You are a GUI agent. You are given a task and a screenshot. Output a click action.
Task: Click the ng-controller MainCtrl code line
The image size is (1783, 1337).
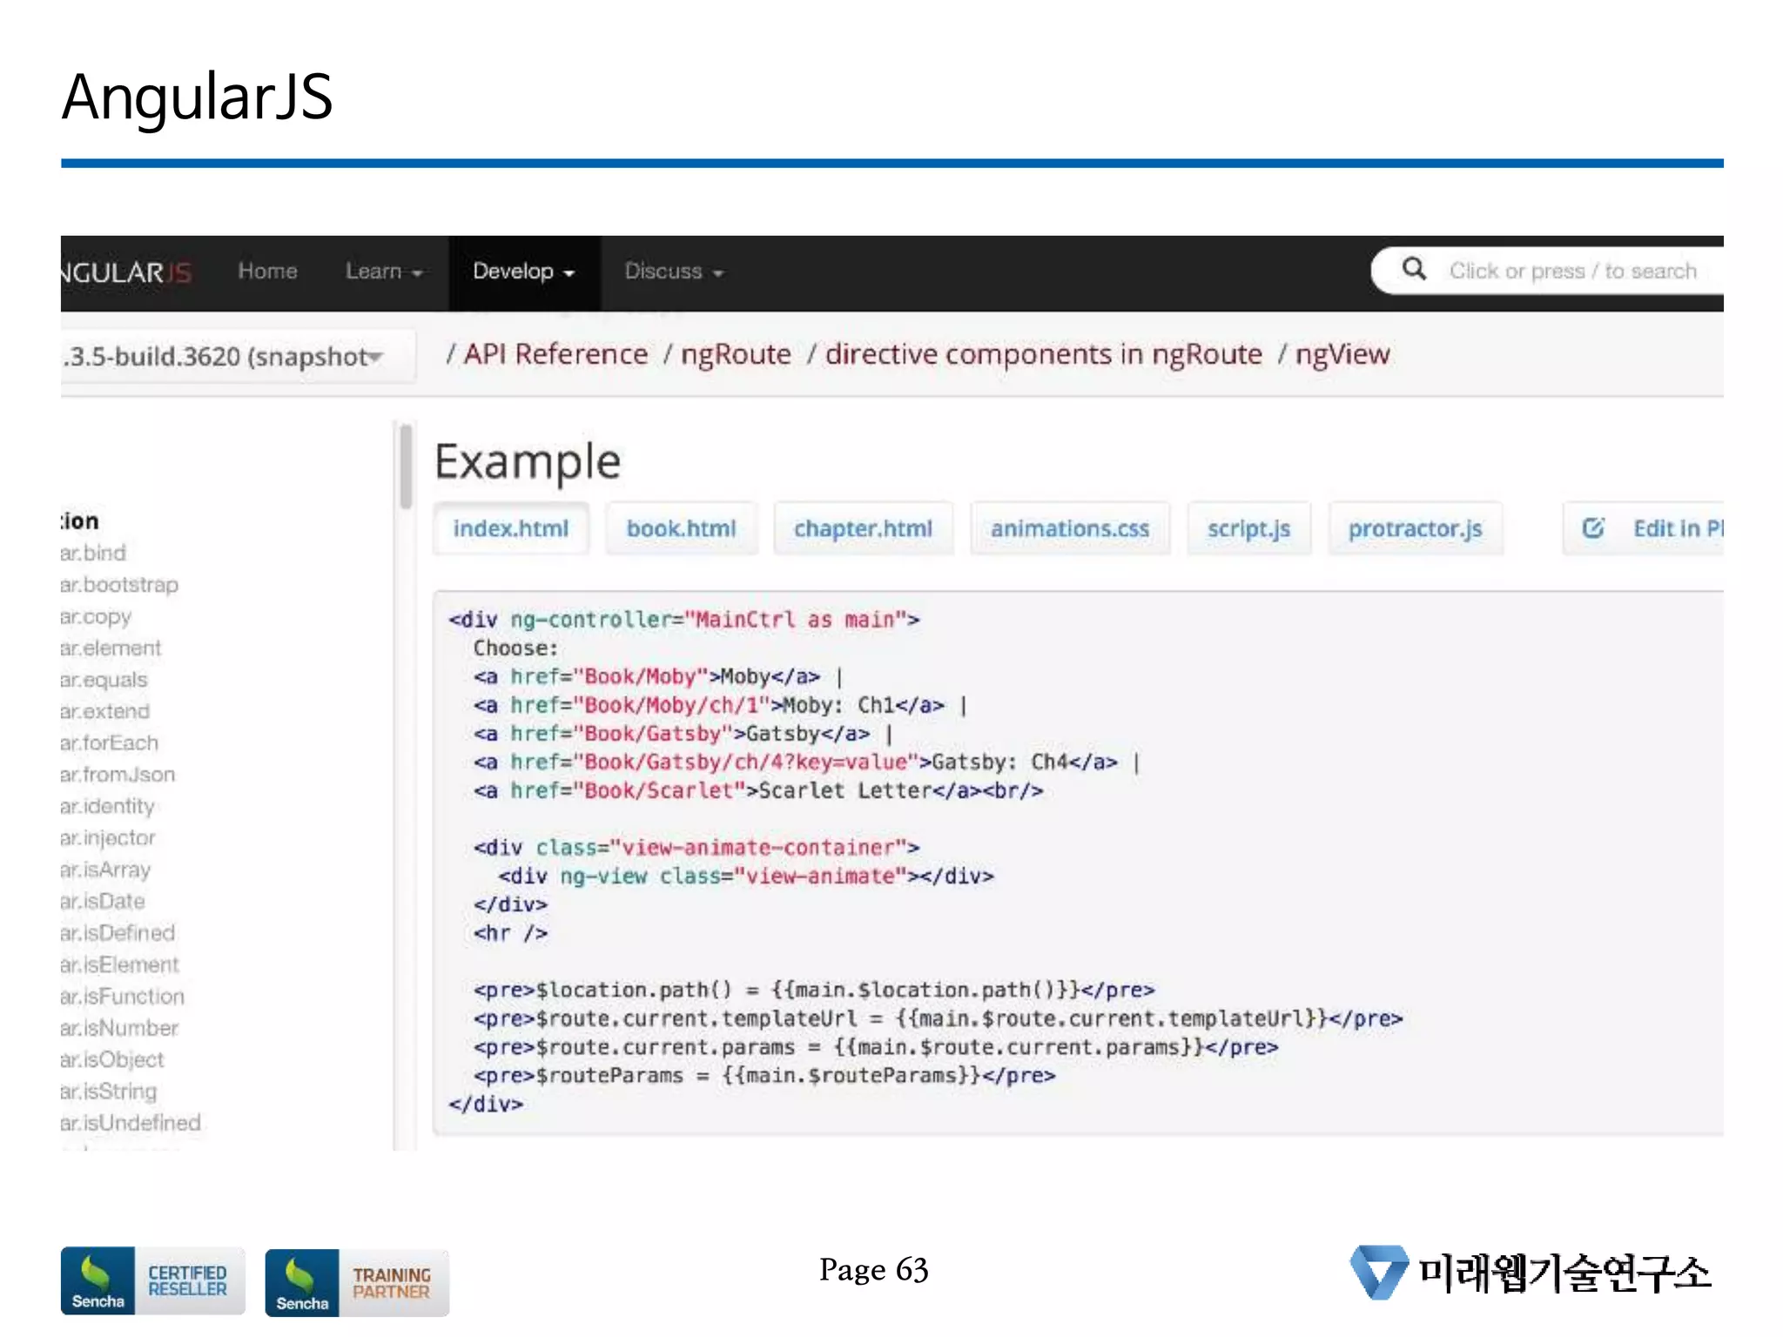coord(683,619)
